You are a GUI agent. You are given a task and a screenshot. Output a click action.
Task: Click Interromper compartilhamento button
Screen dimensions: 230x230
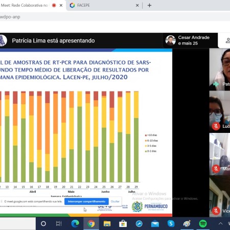click(x=86, y=201)
